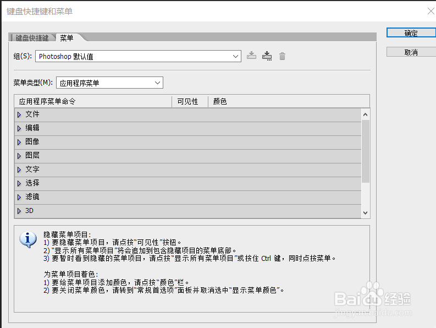
Task: Click the 应用程序菜单命令 column header
Action: (93, 101)
